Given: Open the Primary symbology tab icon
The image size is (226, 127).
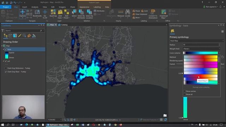Looking at the screenshot, I should [172, 31].
